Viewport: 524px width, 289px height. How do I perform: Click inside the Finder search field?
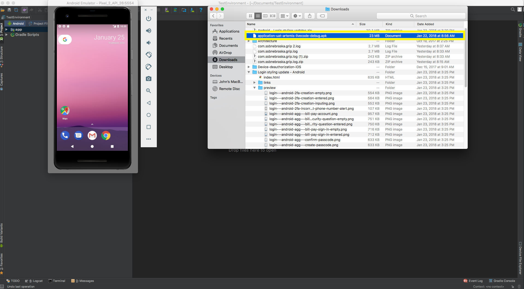[421, 16]
